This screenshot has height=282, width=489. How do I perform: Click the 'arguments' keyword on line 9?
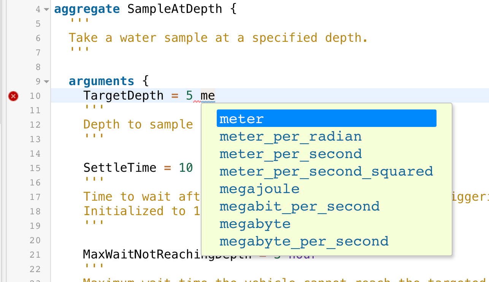(102, 81)
